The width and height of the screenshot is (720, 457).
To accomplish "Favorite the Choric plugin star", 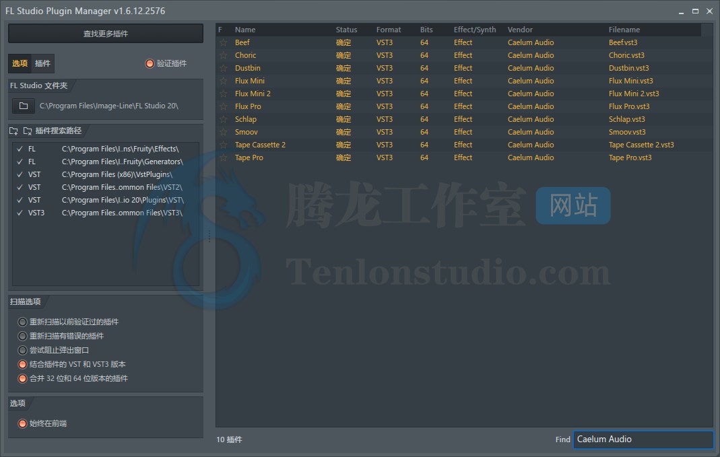I will point(223,55).
